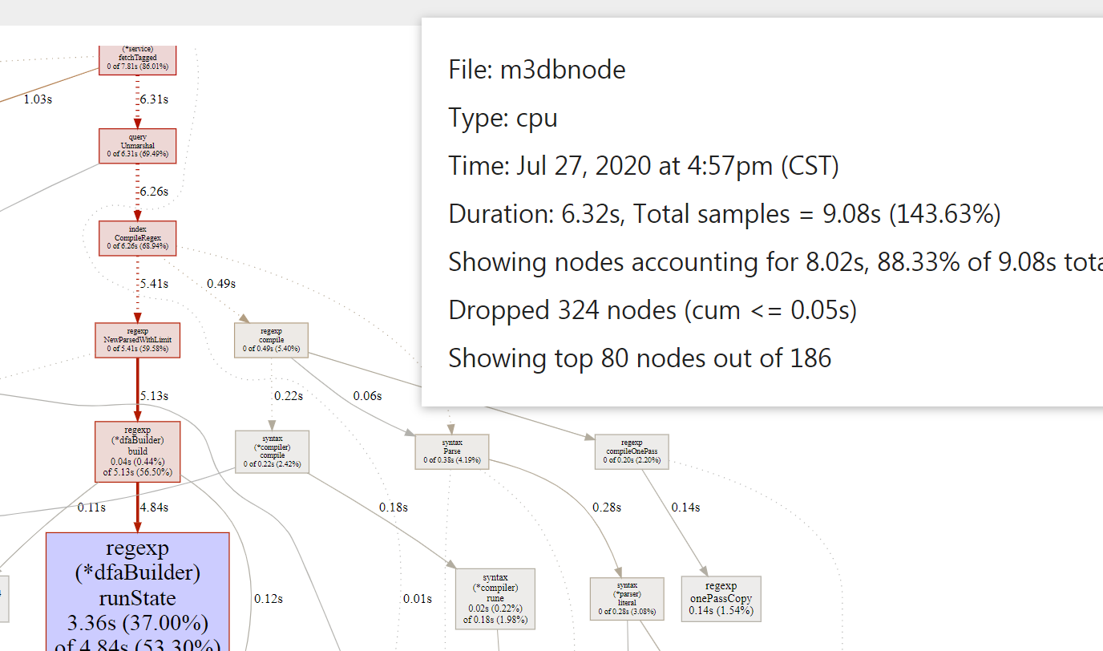Select the fetchTagged service node

pyautogui.click(x=137, y=59)
